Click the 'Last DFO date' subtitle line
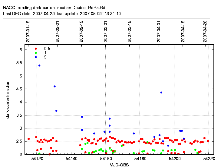 pyautogui.click(x=62, y=14)
